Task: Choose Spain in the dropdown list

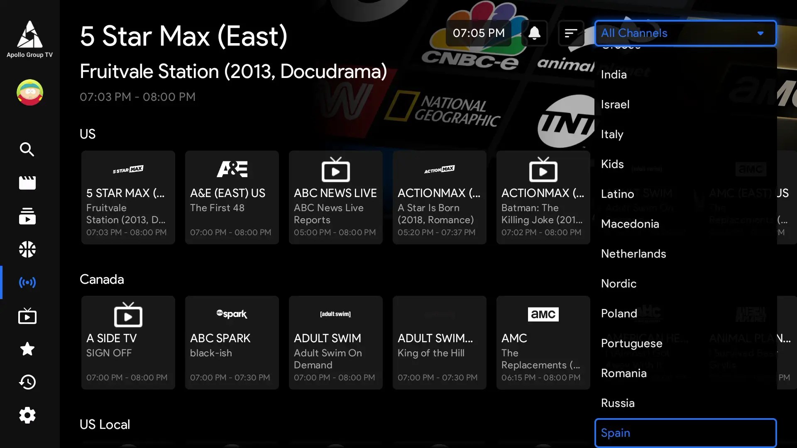Action: (685, 433)
